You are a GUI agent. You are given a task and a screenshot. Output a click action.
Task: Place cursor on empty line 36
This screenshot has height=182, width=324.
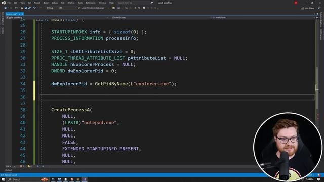click(178, 97)
